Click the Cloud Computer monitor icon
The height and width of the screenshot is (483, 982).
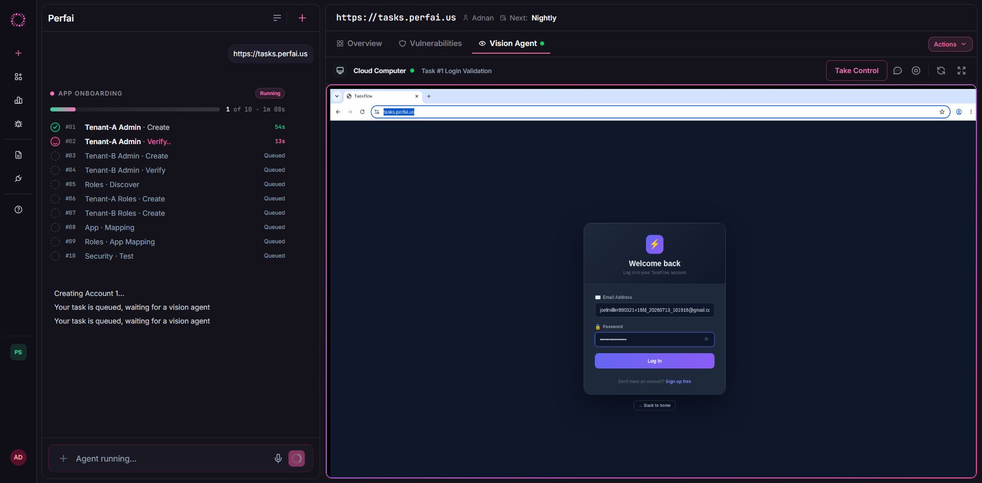pos(340,71)
